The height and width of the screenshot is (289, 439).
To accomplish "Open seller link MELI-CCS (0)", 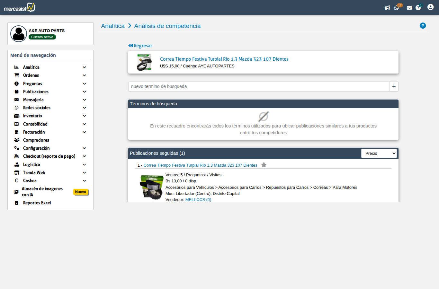I will tap(198, 200).
